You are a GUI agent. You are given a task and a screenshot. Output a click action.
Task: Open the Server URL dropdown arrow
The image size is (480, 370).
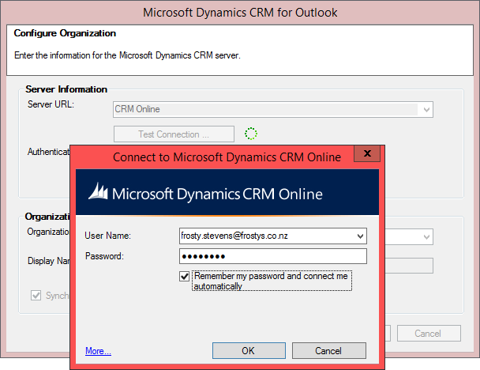426,110
